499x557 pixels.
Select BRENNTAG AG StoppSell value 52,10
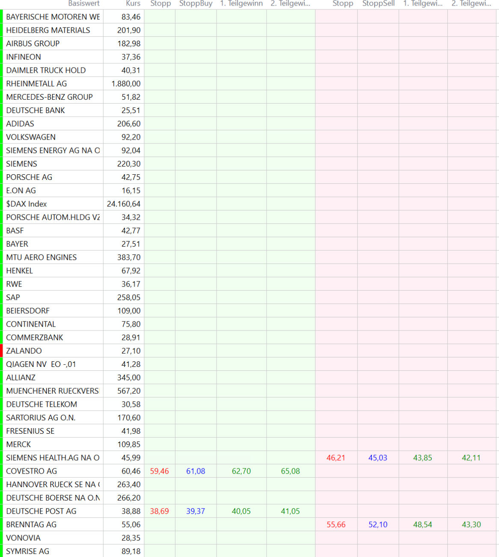point(378,524)
